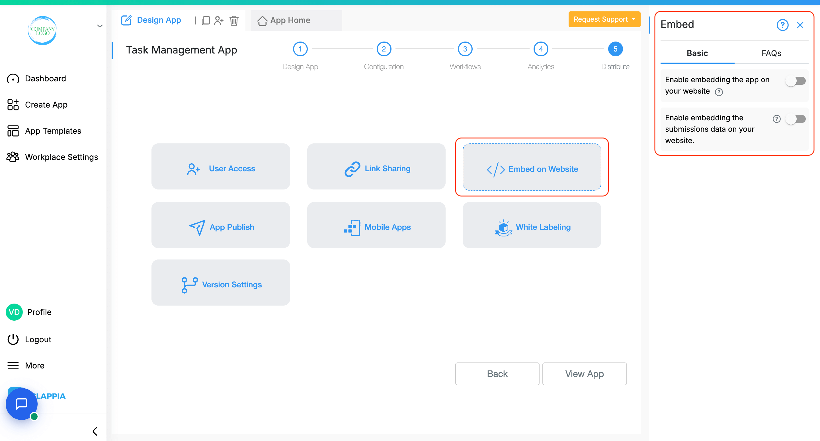Expand the workspace dropdown chevron near logo
The image size is (820, 441).
pyautogui.click(x=100, y=26)
